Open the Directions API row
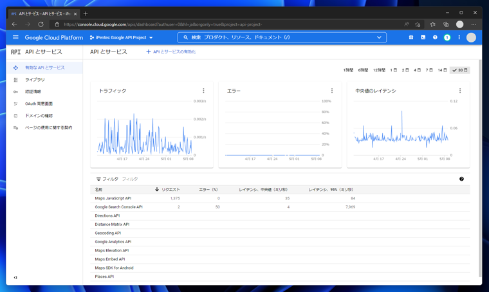489x292 pixels. point(280,215)
